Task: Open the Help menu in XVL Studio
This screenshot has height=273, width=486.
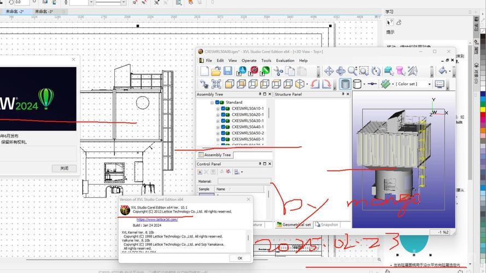Action: point(303,61)
